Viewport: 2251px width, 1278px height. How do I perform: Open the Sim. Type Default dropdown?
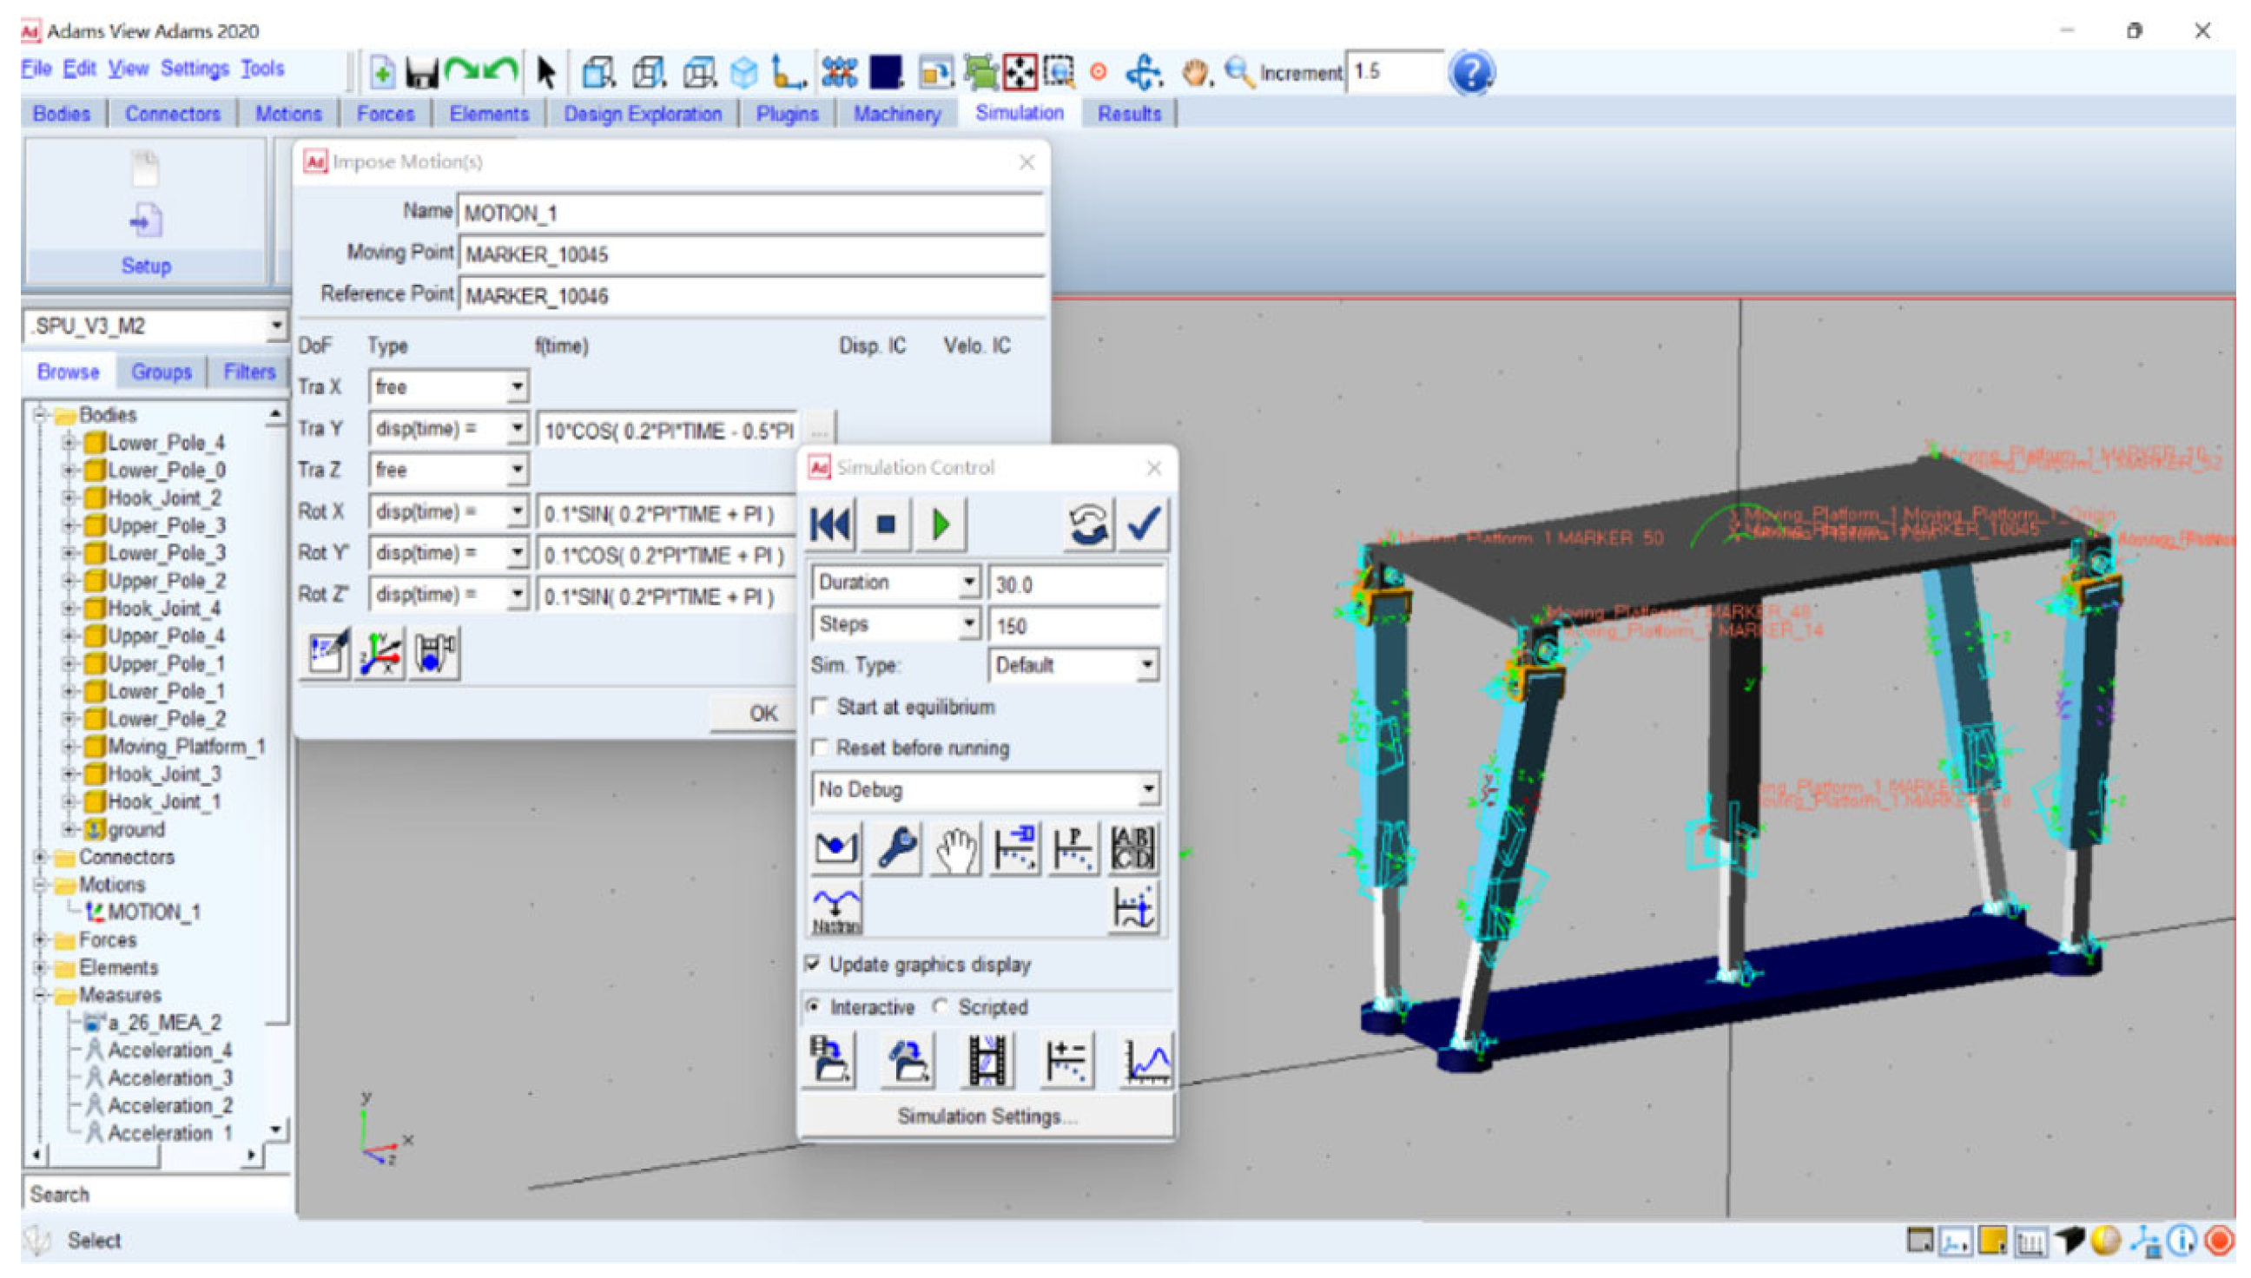point(1146,665)
